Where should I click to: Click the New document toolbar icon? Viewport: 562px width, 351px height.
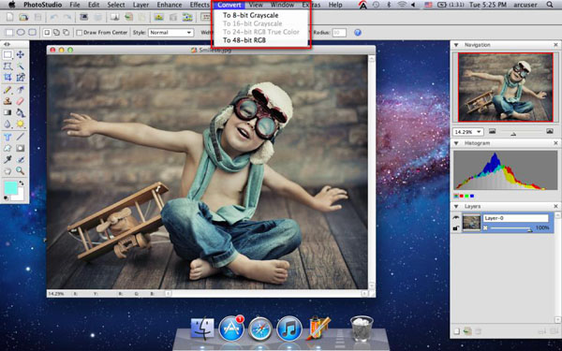(10, 17)
